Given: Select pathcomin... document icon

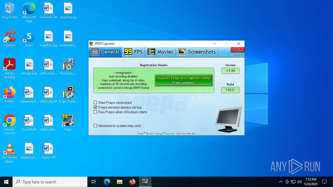Looking at the screenshot, I should click(x=48, y=67).
